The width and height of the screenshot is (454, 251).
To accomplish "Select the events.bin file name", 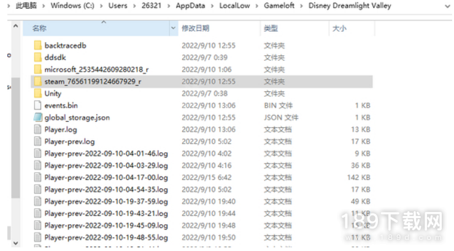I will [61, 105].
